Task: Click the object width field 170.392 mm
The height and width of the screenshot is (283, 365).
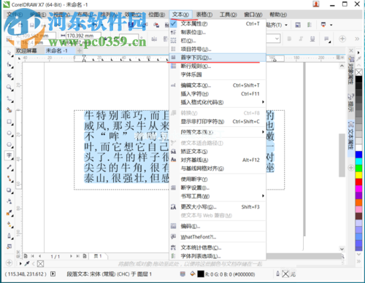Action: (x=83, y=36)
